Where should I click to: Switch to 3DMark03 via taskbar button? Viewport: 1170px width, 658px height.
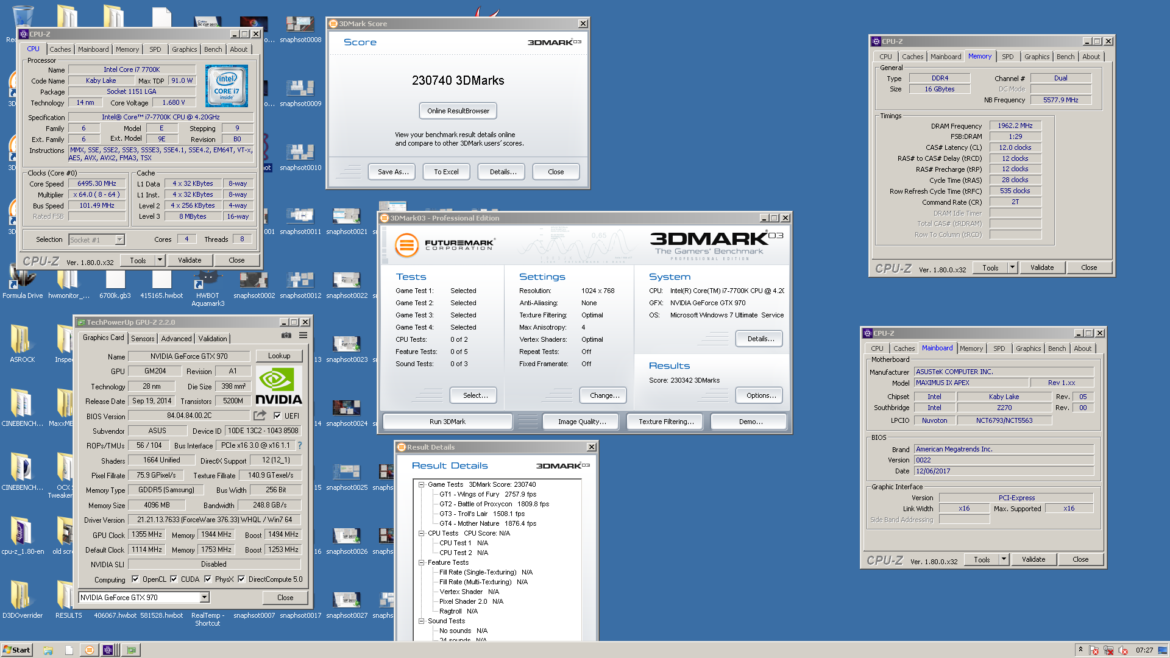(89, 650)
